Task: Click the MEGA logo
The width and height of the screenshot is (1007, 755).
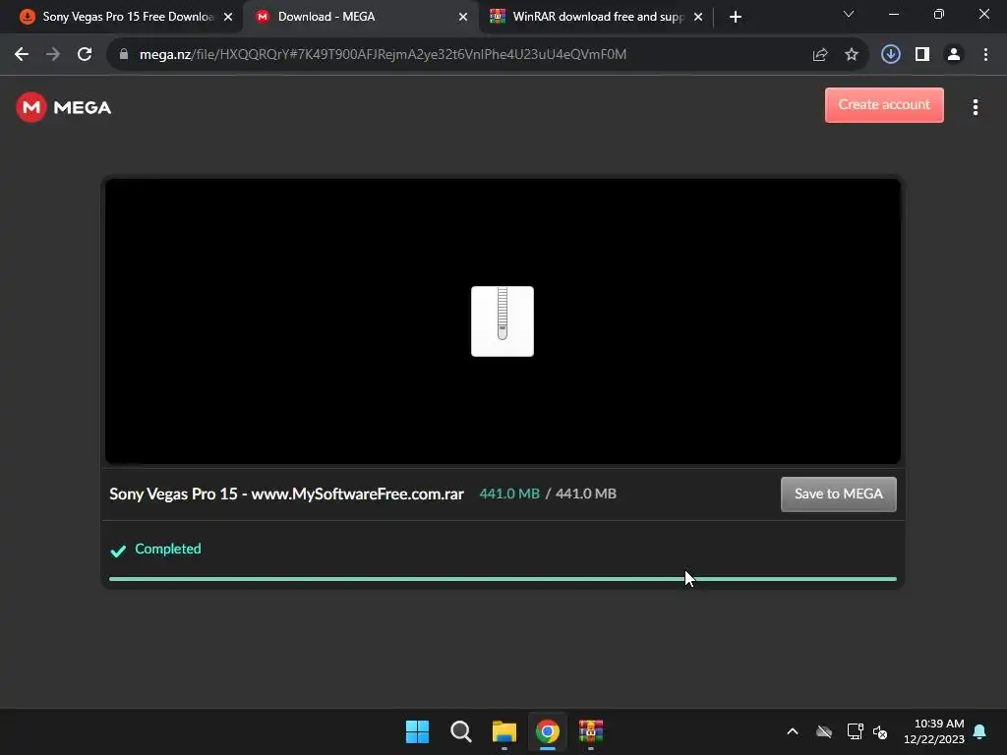Action: point(64,107)
